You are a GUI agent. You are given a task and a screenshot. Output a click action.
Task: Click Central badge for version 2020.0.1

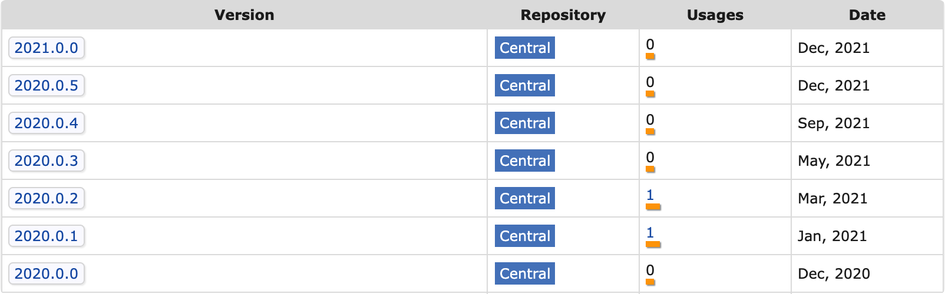(524, 236)
